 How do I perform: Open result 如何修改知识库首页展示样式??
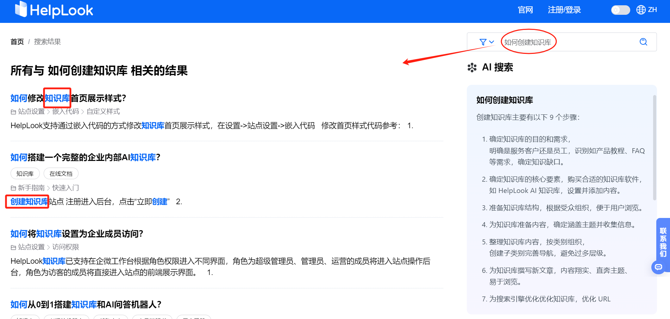68,98
